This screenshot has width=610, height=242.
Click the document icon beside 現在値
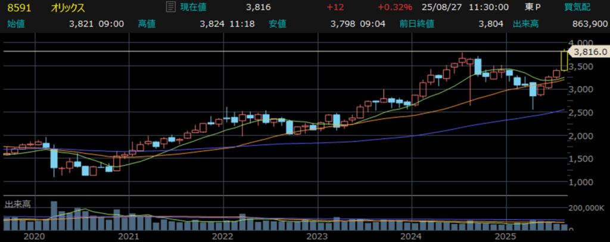[169, 7]
